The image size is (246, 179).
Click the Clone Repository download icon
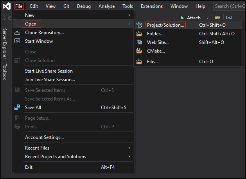17,32
